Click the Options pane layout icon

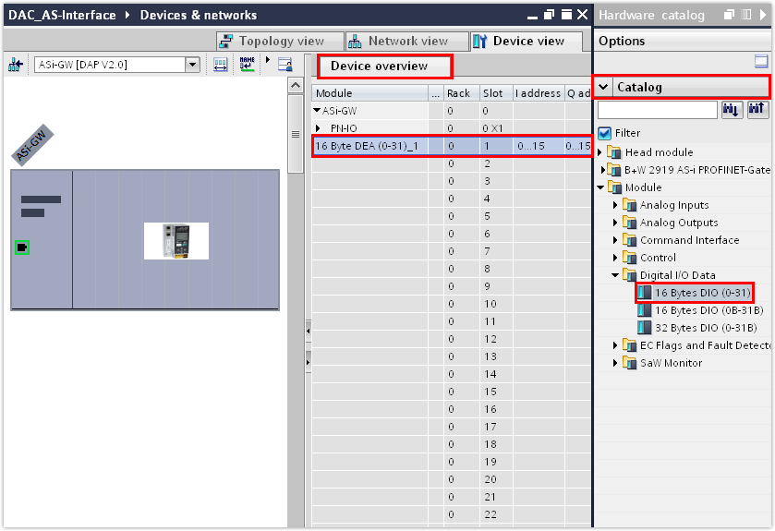(761, 62)
